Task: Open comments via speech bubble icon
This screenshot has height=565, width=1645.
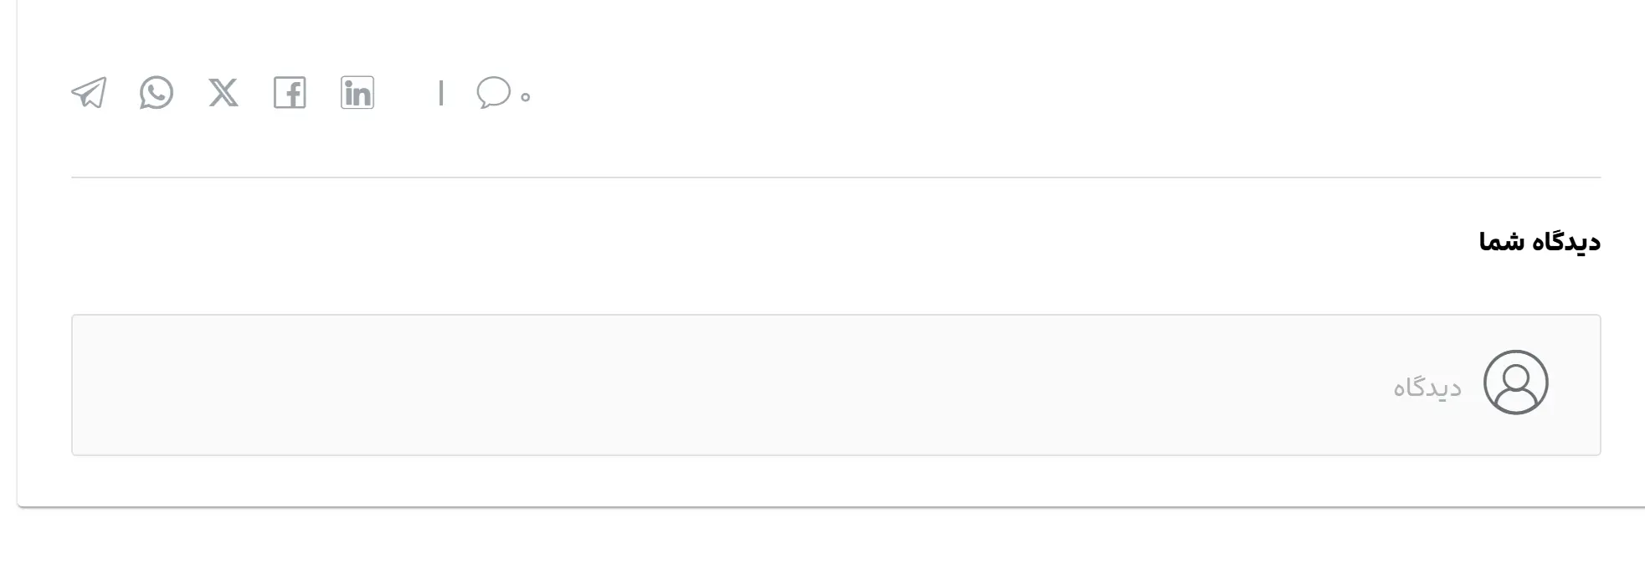Action: coord(493,92)
